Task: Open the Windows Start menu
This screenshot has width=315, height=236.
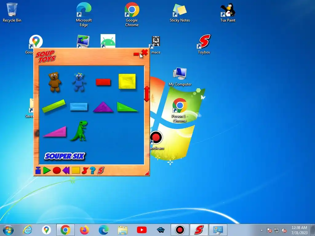Action: point(8,230)
